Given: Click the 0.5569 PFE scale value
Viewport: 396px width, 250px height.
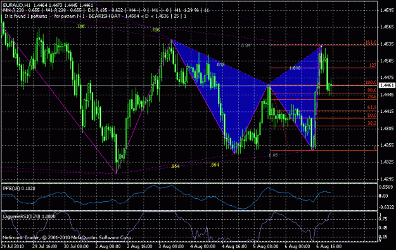Looking at the screenshot, I should click(x=386, y=187).
